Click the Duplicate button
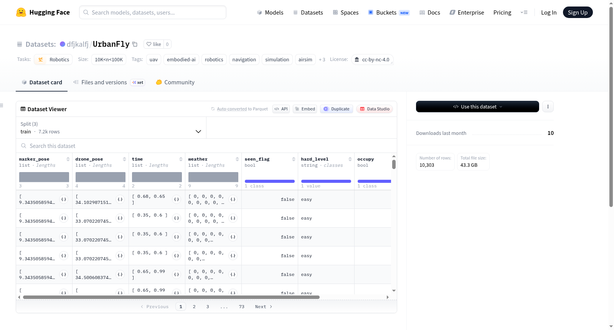The image size is (614, 330). point(337,109)
